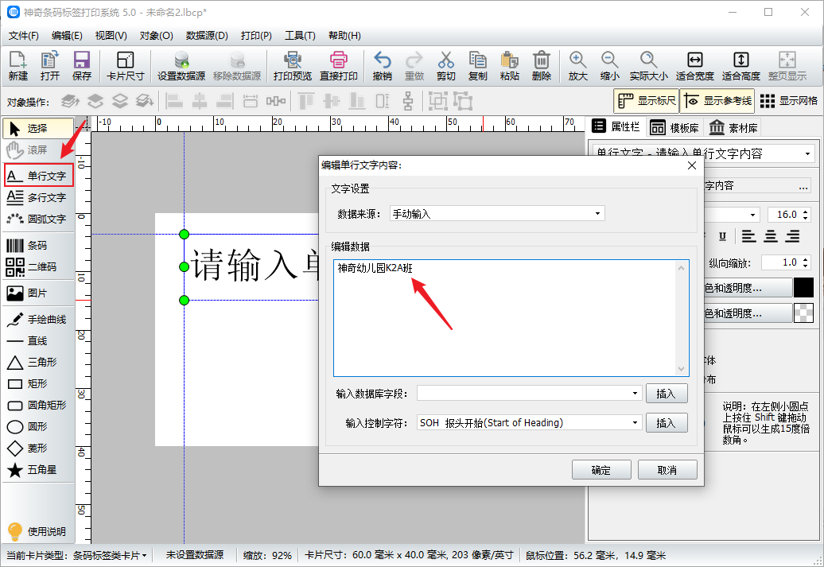Toggle 显示标尺 ruler display
The image size is (824, 567).
point(647,101)
